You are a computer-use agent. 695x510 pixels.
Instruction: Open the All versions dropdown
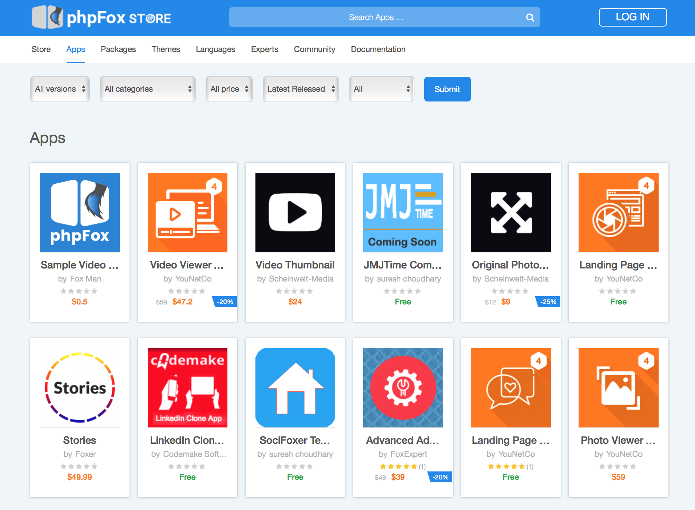point(60,89)
